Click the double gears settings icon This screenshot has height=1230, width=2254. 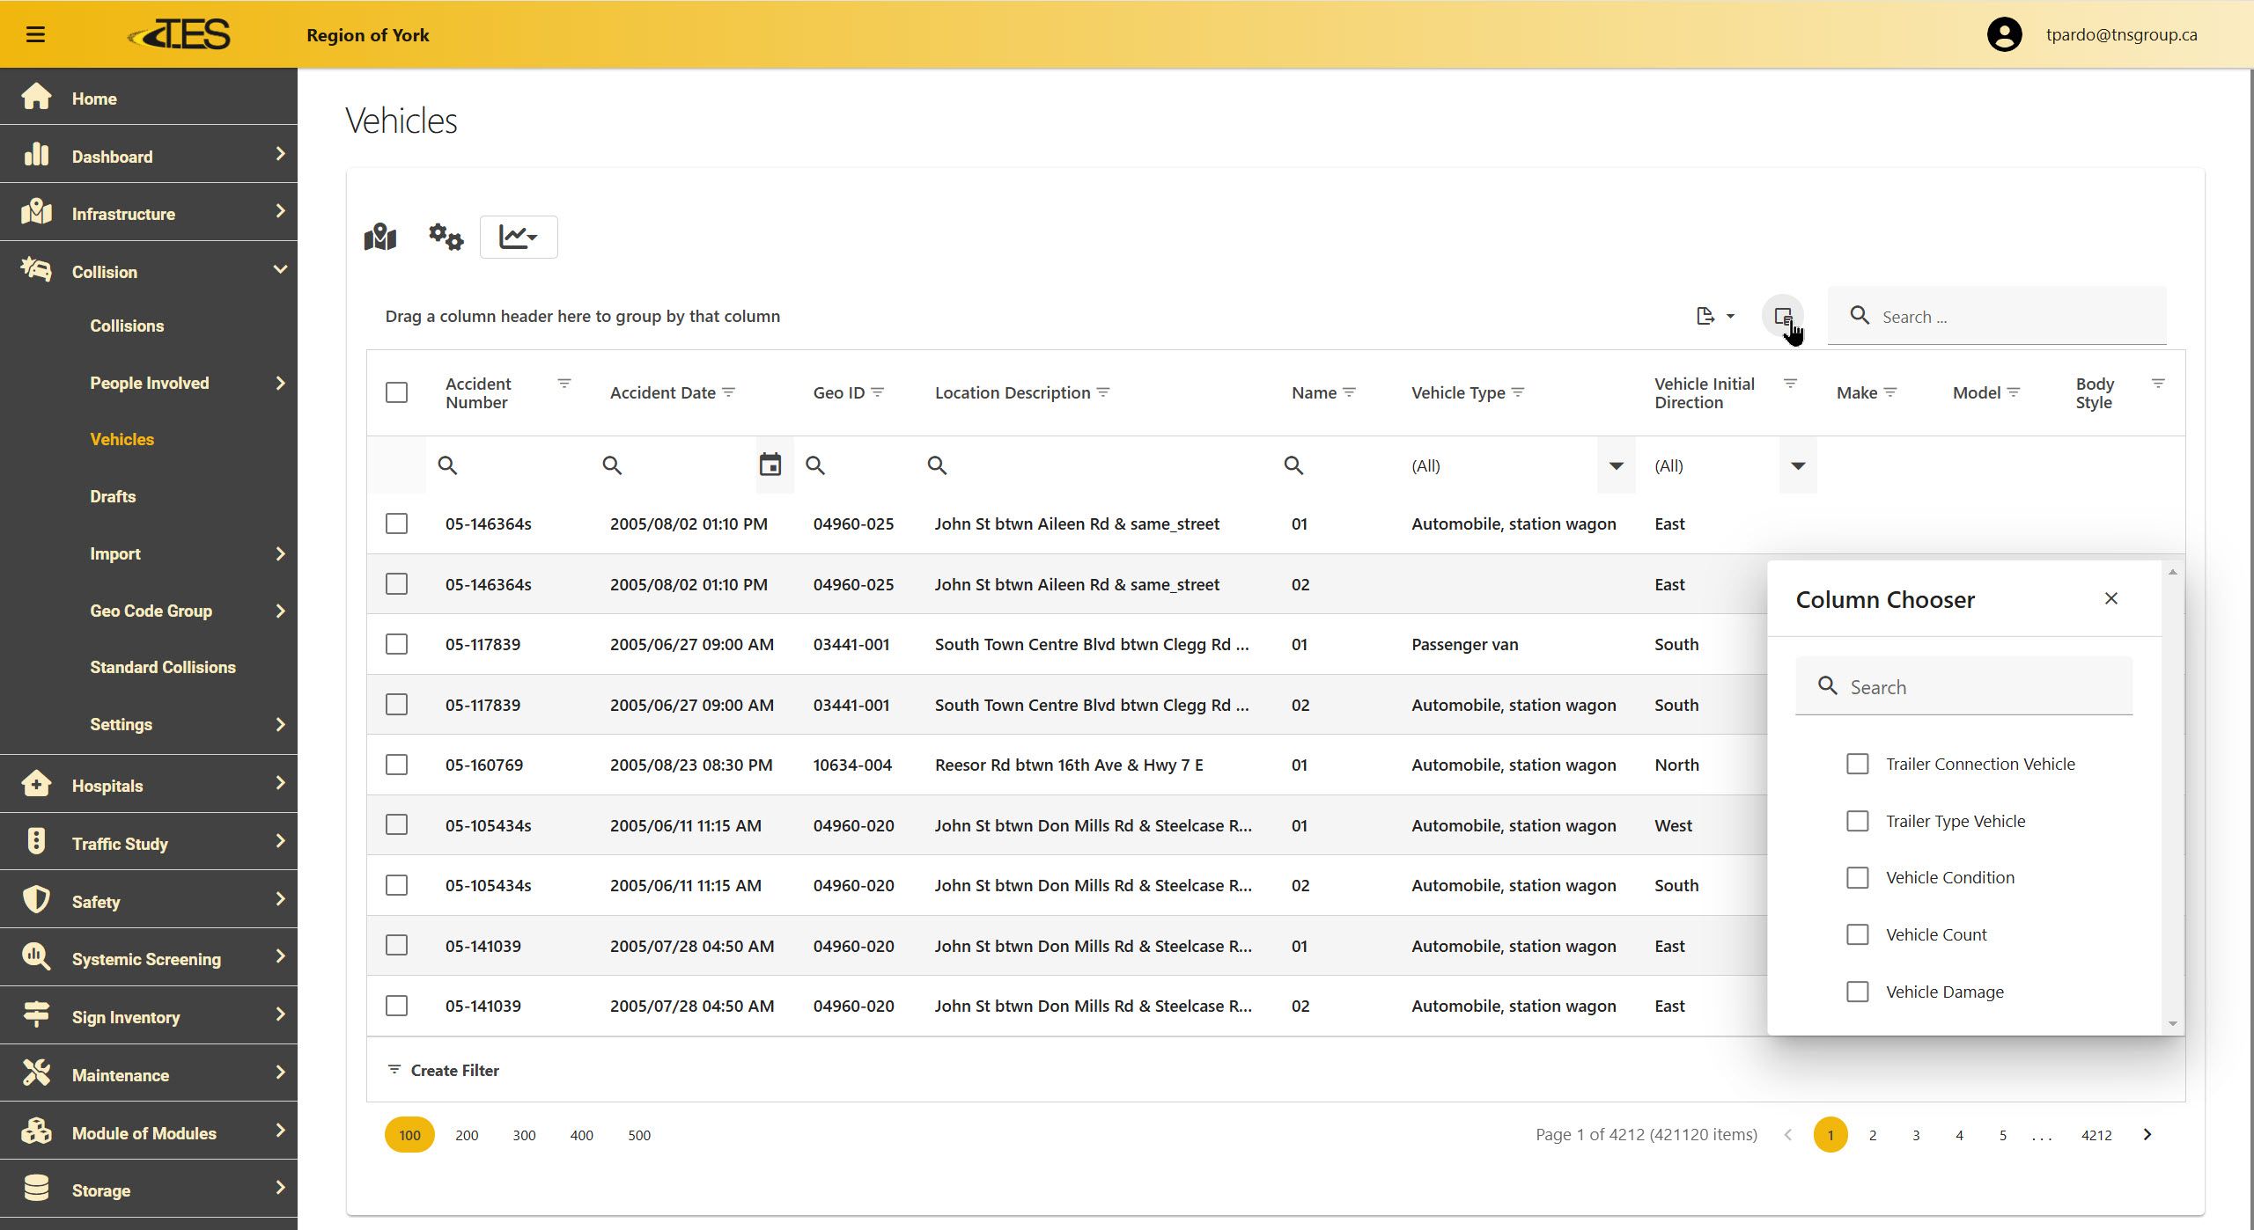click(x=446, y=237)
